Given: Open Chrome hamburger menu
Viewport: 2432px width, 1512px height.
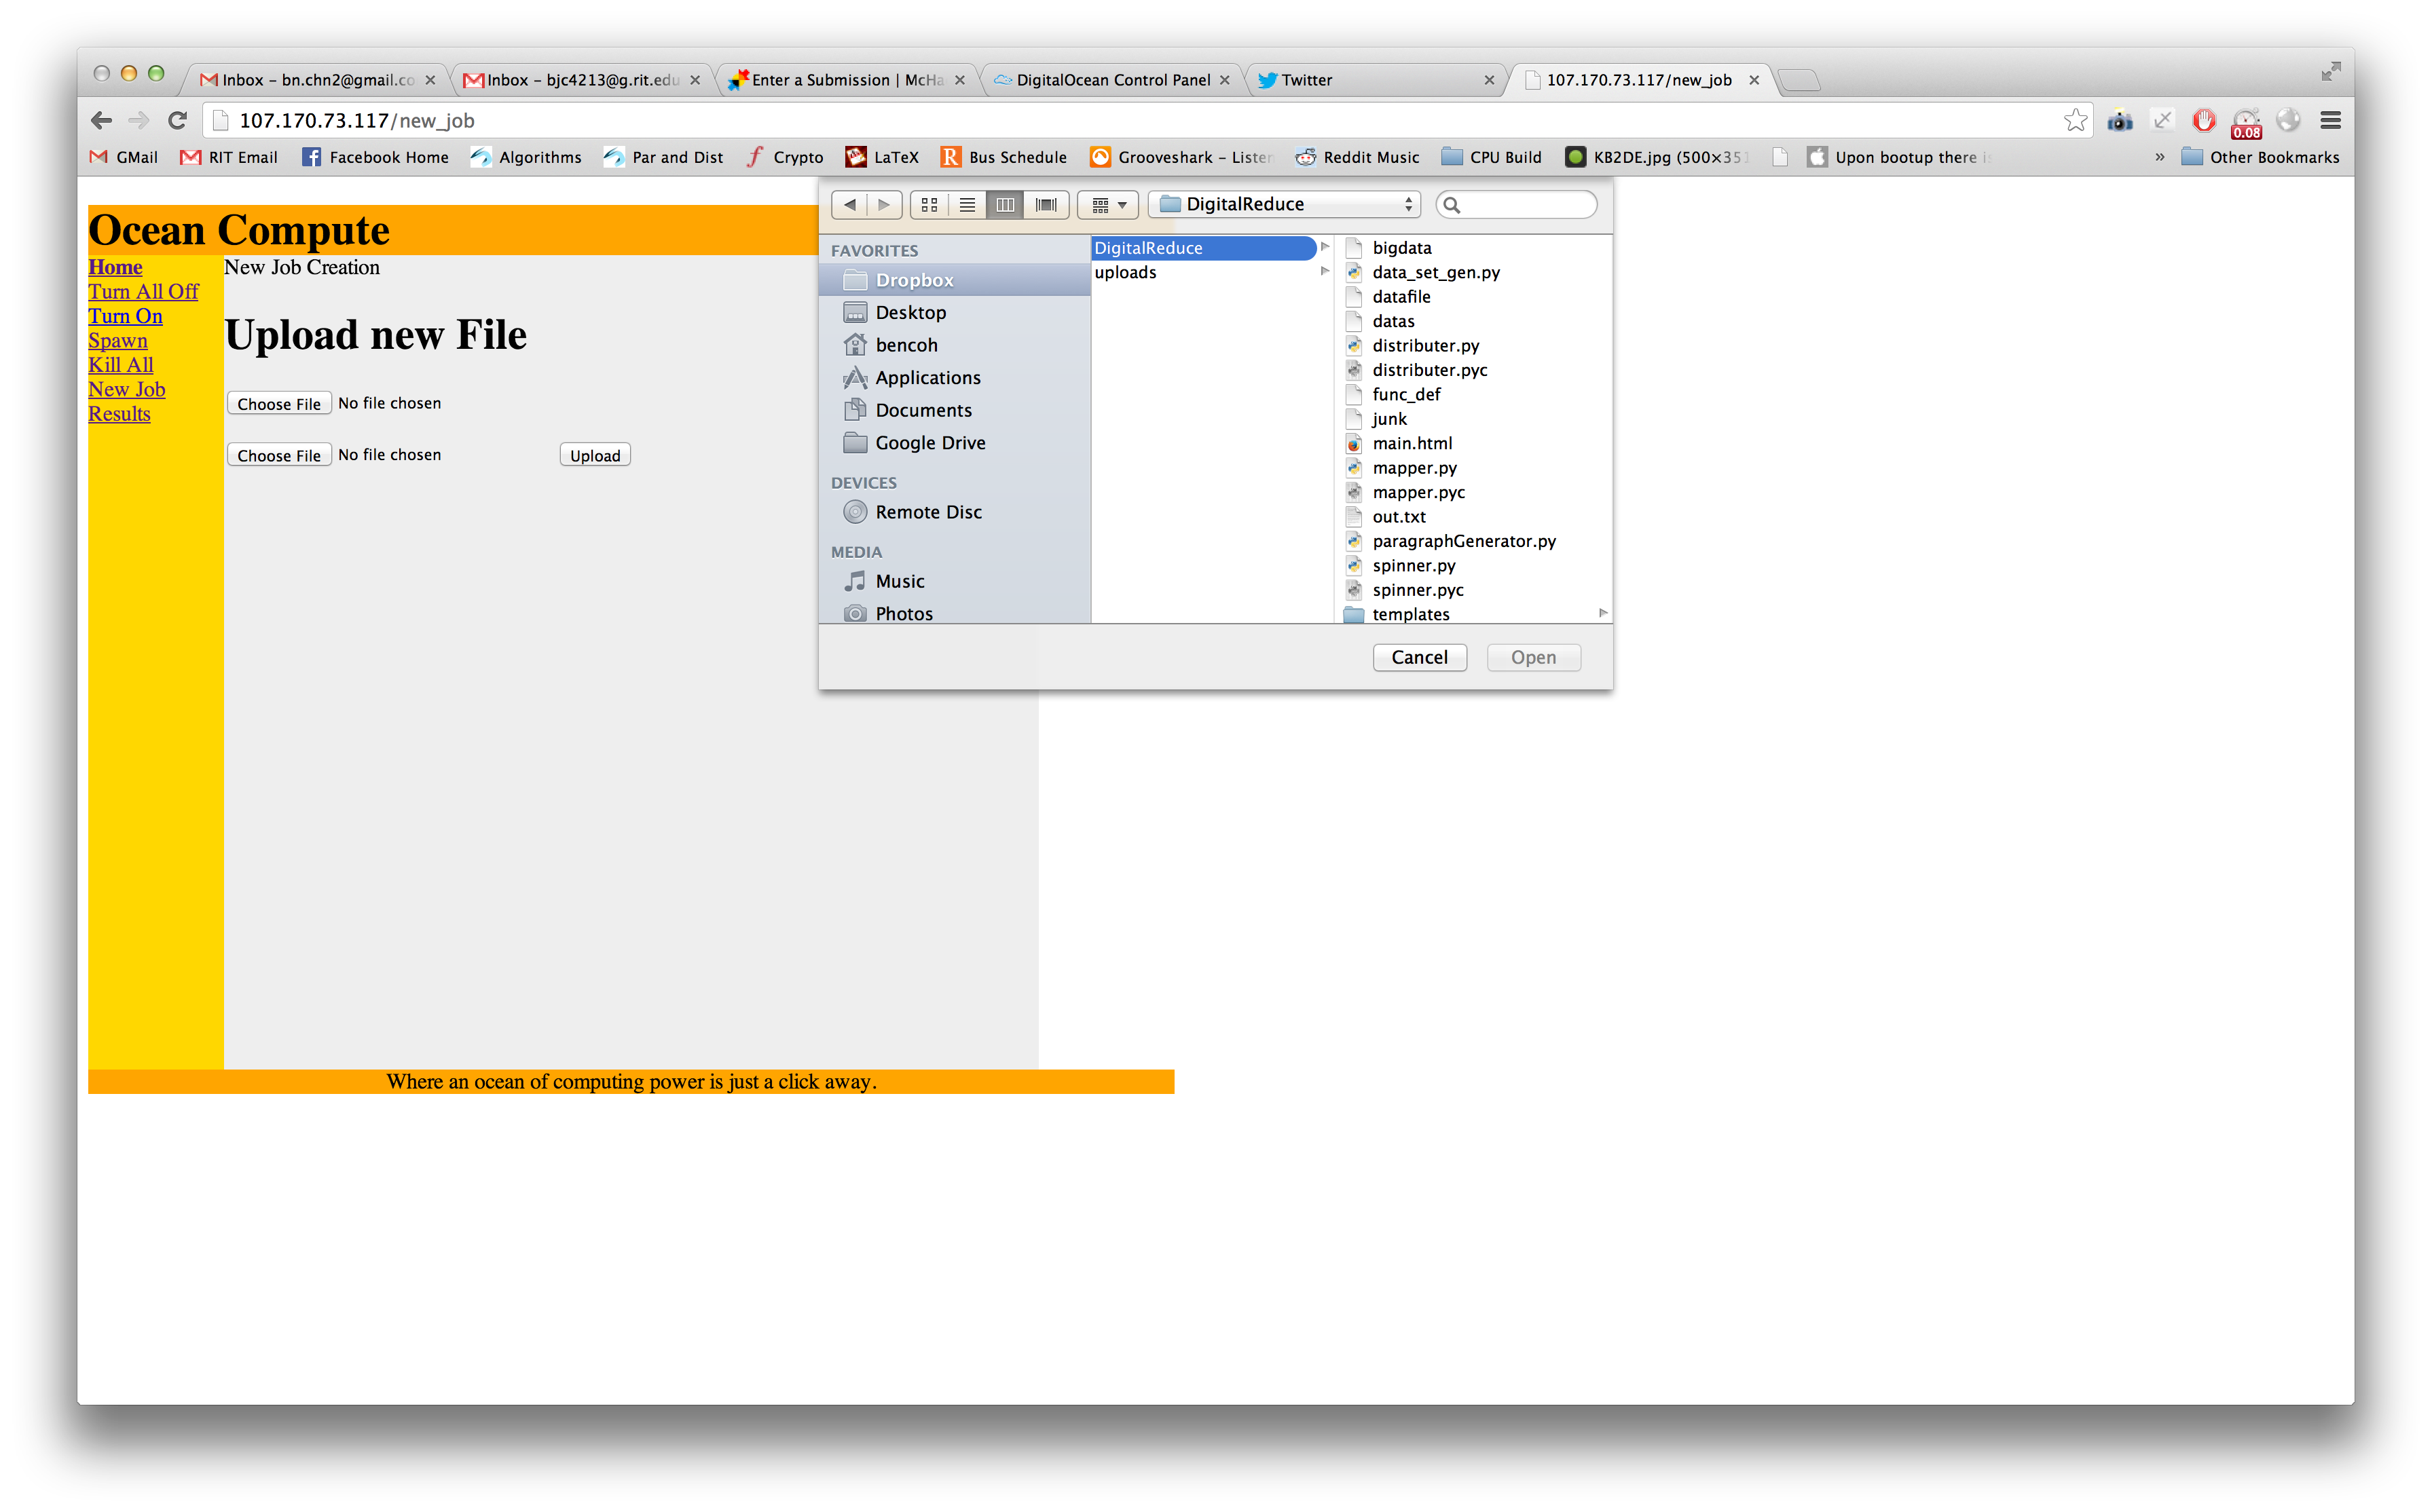Looking at the screenshot, I should click(x=2330, y=121).
